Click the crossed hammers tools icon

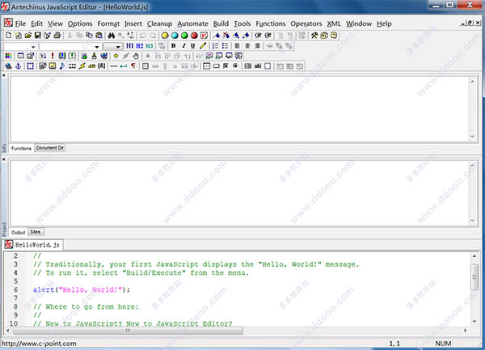click(x=314, y=36)
